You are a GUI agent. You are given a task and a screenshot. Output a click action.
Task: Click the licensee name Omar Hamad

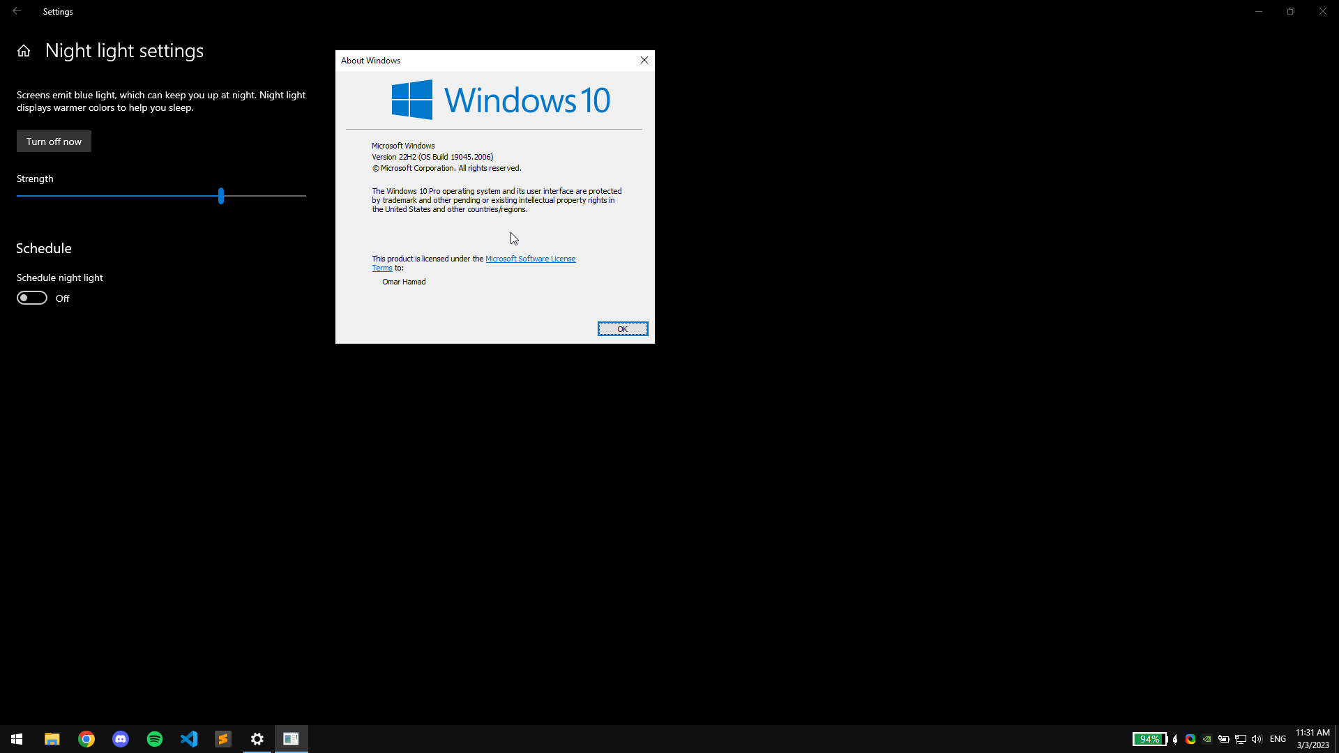pyautogui.click(x=404, y=282)
